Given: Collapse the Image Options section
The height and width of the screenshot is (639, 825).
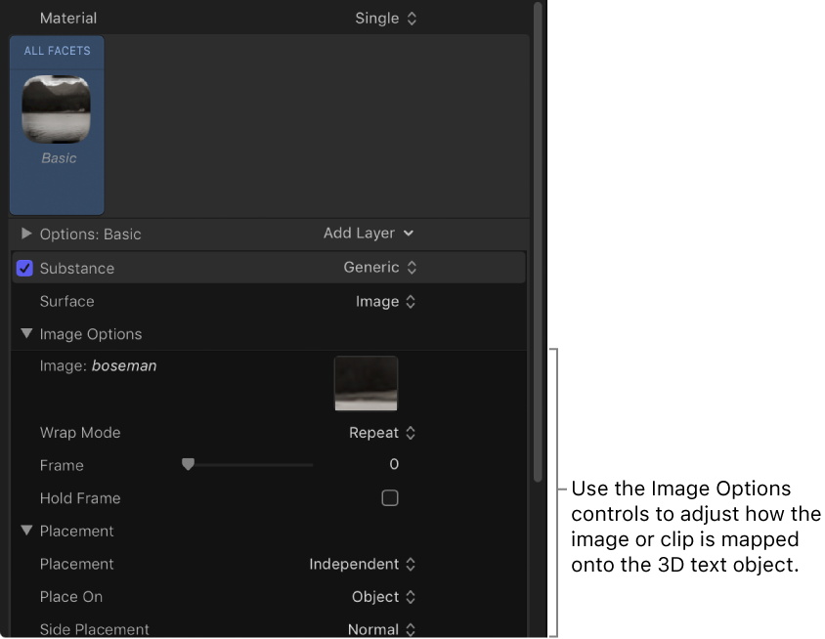Looking at the screenshot, I should pyautogui.click(x=26, y=333).
